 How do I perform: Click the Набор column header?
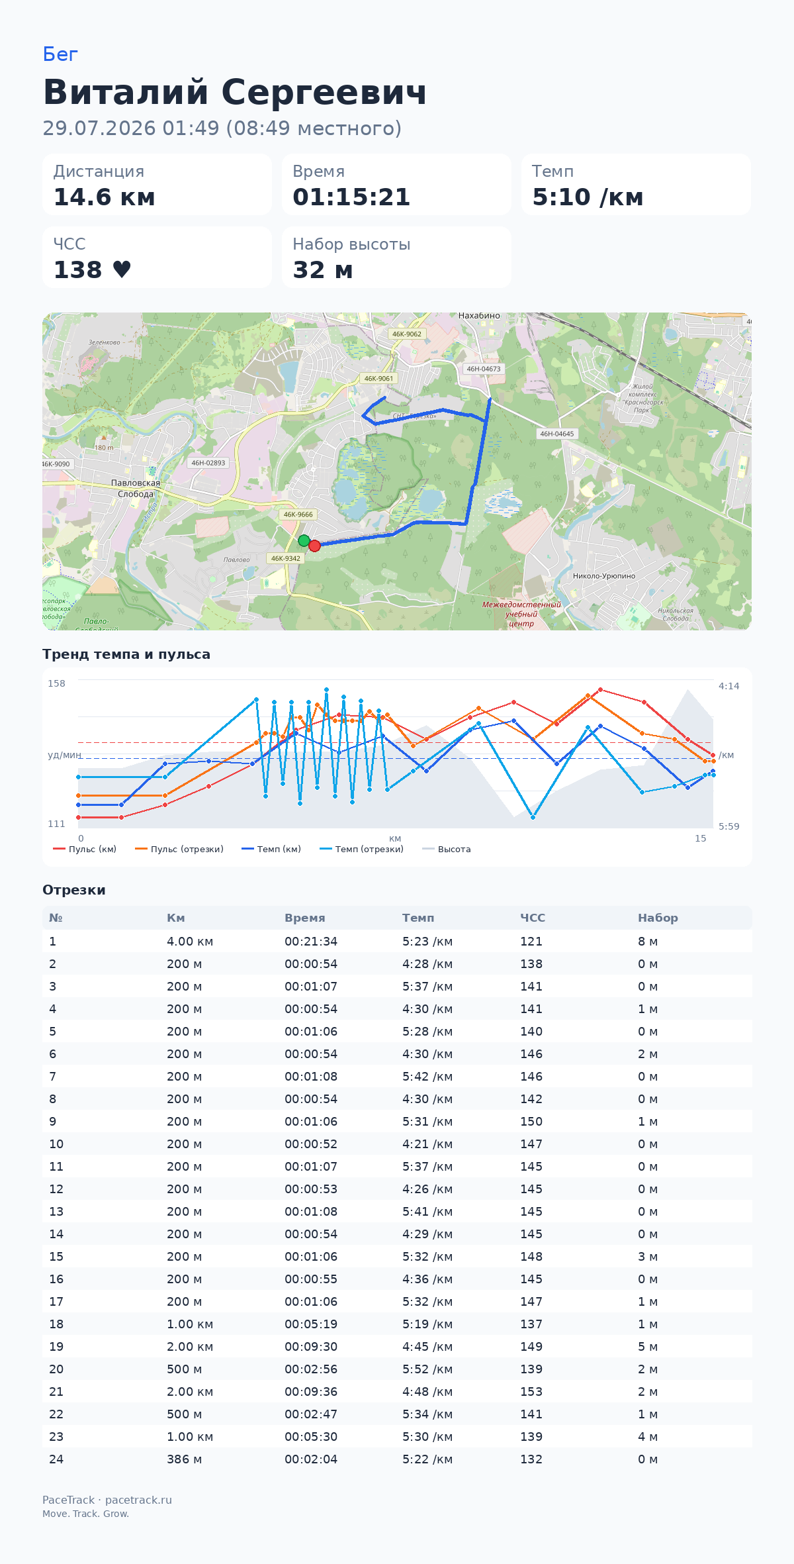(x=658, y=918)
